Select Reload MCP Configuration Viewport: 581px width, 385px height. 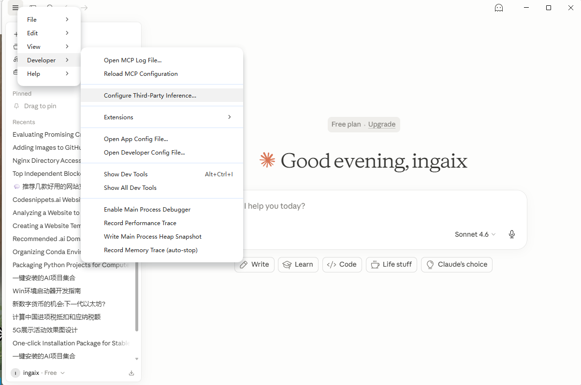pos(162,74)
